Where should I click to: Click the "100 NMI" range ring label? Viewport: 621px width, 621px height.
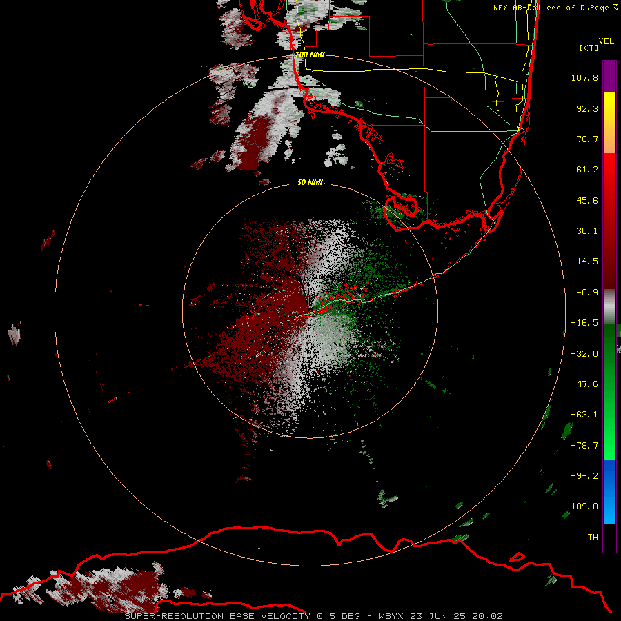click(310, 55)
